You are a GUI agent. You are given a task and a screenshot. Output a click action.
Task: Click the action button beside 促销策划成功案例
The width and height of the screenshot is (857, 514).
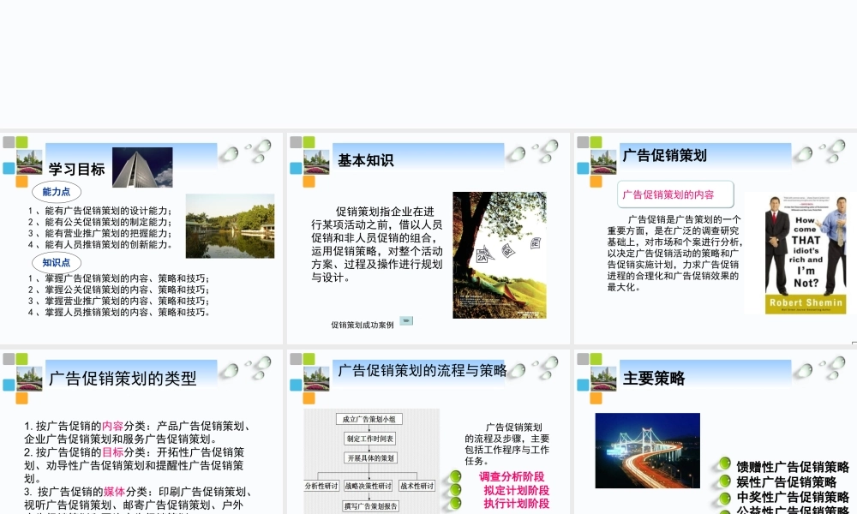pyautogui.click(x=405, y=321)
